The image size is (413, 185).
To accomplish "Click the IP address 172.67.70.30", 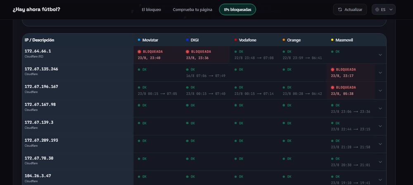I will tap(39, 158).
